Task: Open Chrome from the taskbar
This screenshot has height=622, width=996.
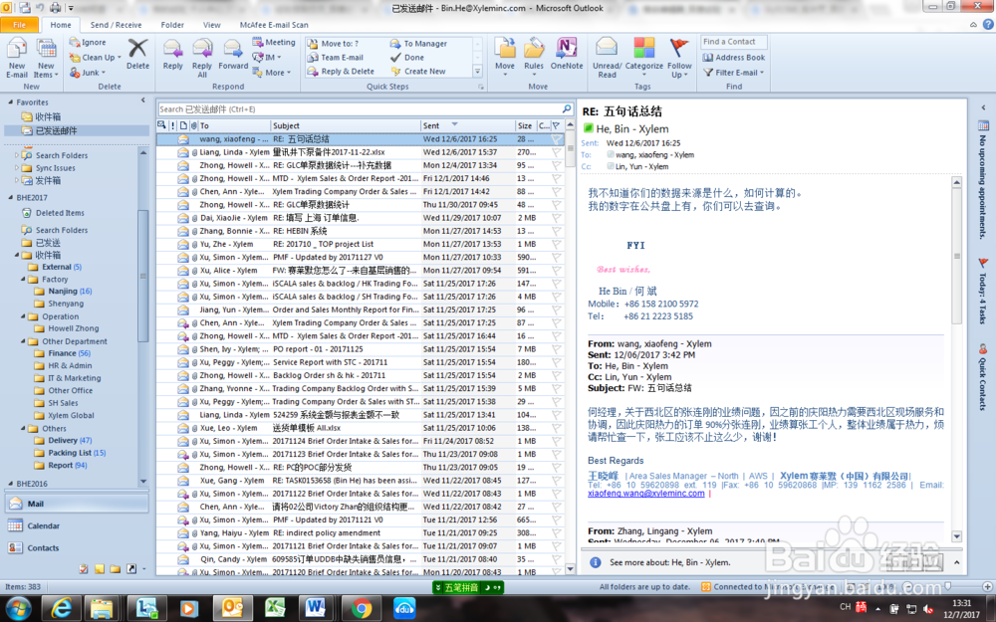Action: (x=361, y=608)
